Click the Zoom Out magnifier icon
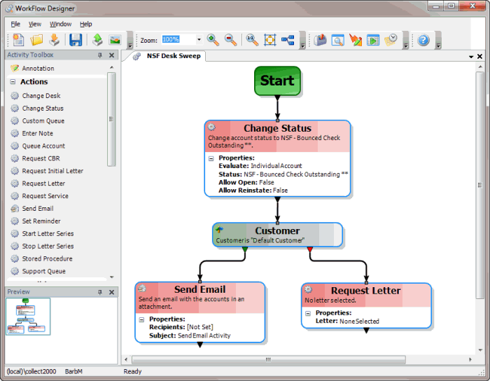The image size is (490, 381). pyautogui.click(x=230, y=40)
